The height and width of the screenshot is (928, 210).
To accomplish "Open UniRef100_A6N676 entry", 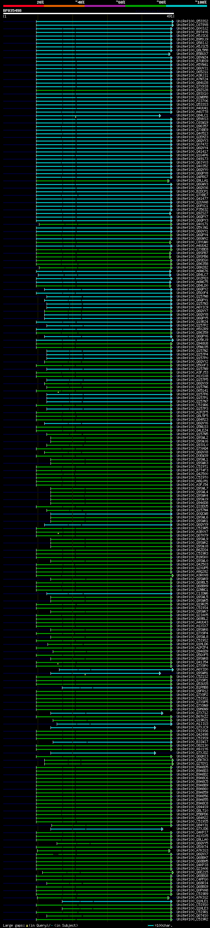I will [x=192, y=271].
